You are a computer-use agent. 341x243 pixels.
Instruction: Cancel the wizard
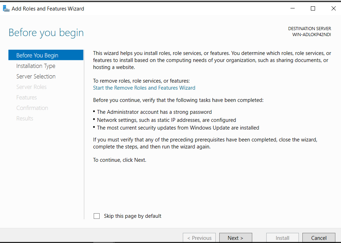[319, 238]
